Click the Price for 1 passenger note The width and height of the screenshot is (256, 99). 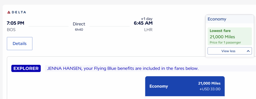click(225, 43)
